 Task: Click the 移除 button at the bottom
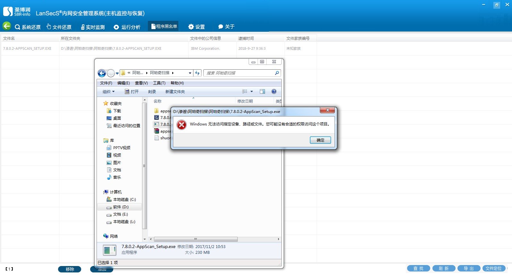click(70, 269)
